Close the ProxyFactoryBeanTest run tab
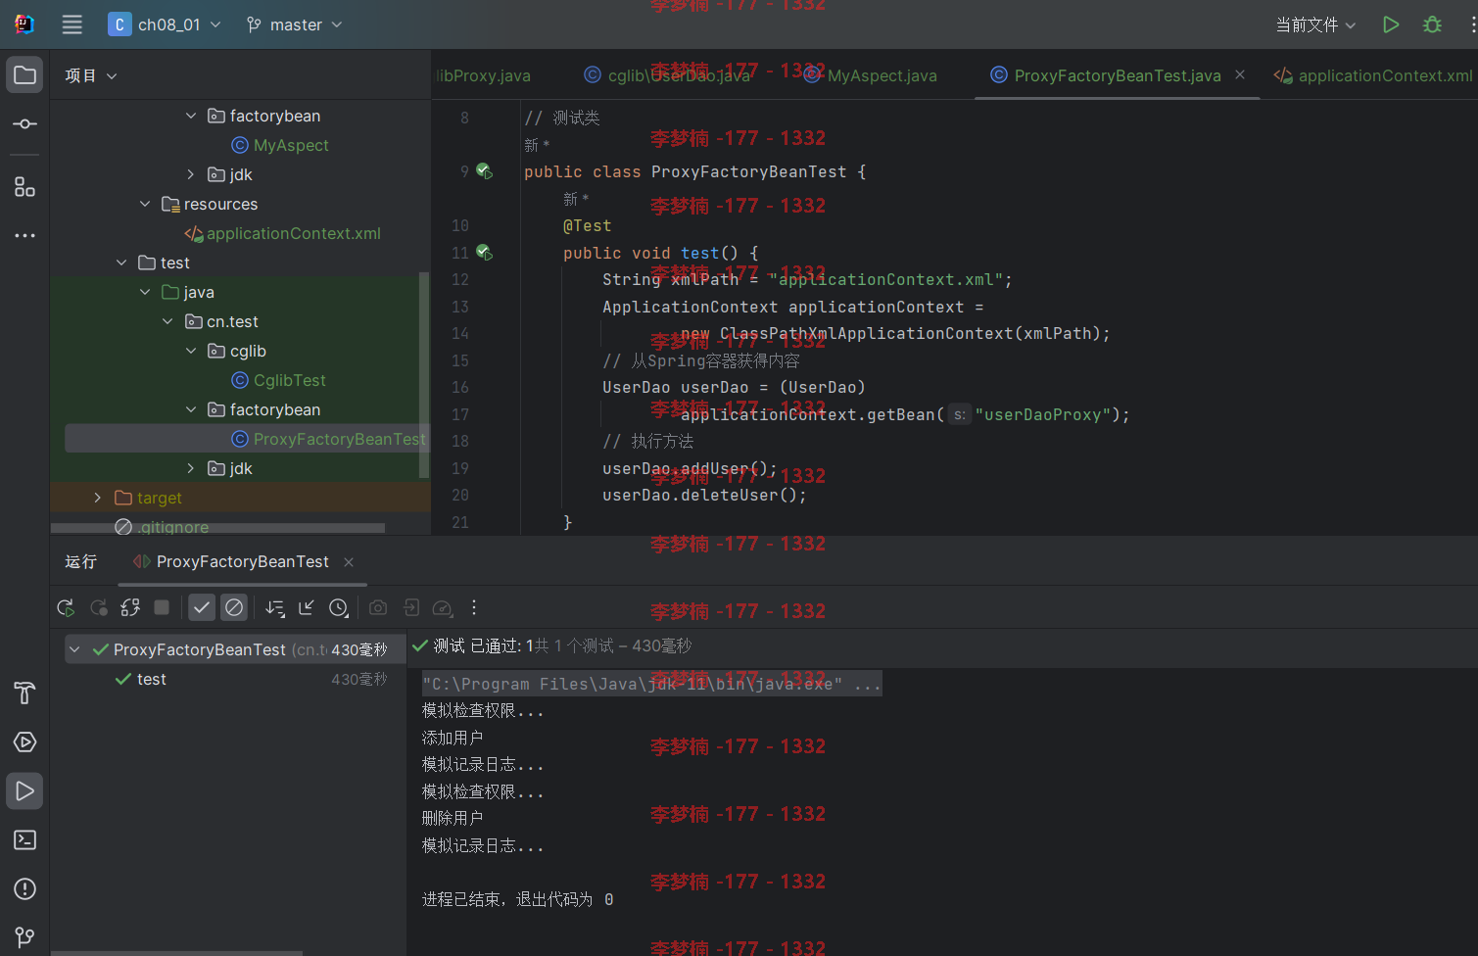Viewport: 1478px width, 956px height. pos(349,561)
